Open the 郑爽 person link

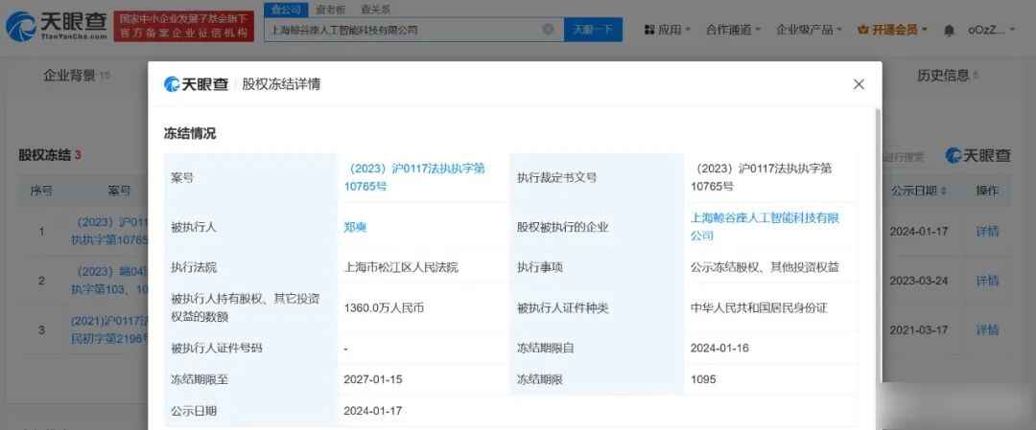[355, 228]
